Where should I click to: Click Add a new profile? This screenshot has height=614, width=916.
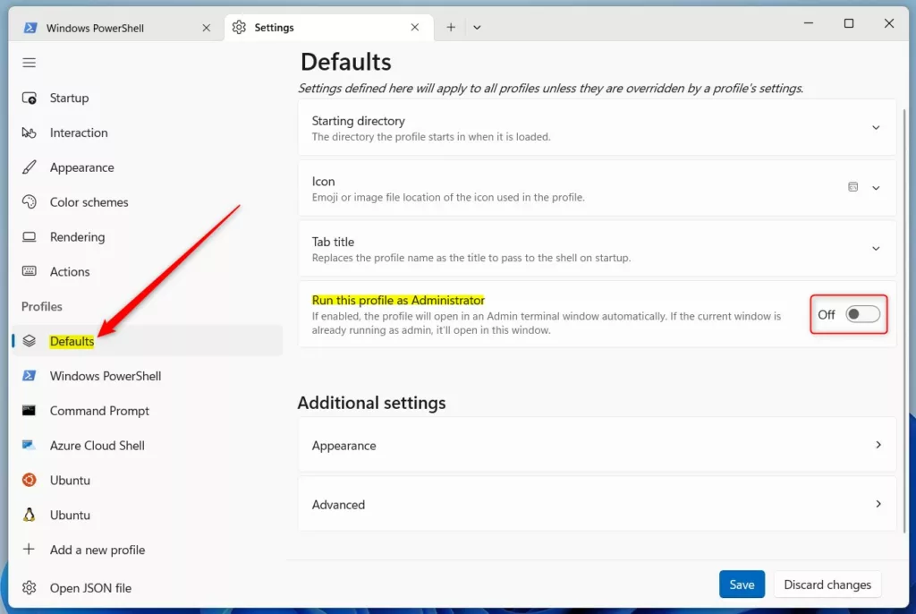coord(148,550)
